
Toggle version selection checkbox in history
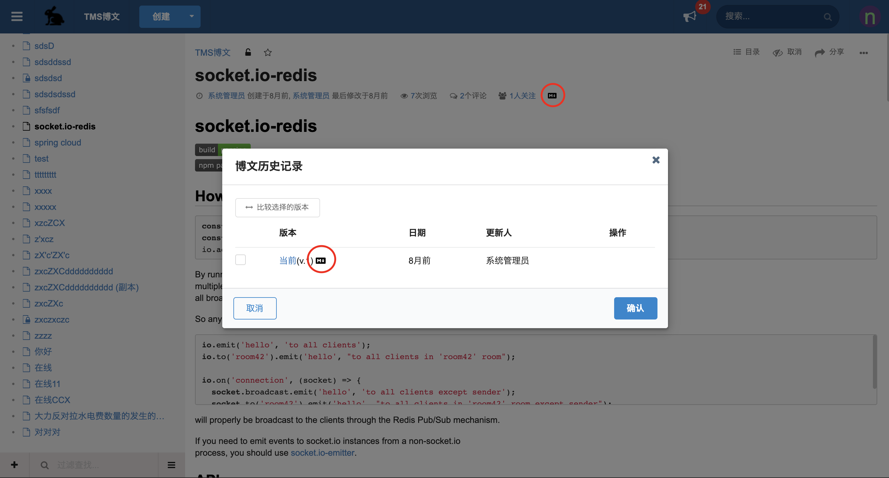tap(240, 260)
